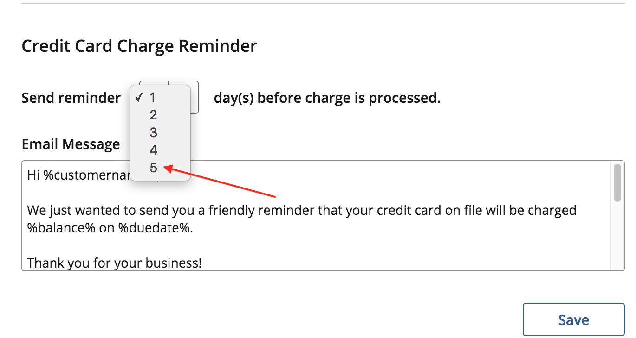Click the "Email Message" field label
Viewport: 636px width, 338px height.
coord(71,144)
